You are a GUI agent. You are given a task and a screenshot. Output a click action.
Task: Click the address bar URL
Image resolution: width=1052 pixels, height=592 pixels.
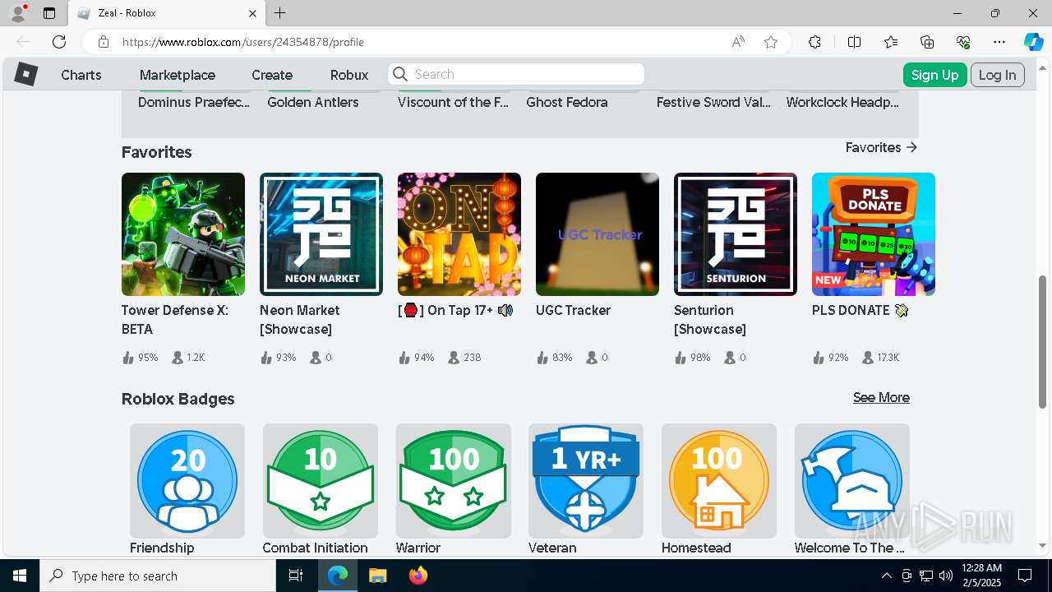pos(243,42)
